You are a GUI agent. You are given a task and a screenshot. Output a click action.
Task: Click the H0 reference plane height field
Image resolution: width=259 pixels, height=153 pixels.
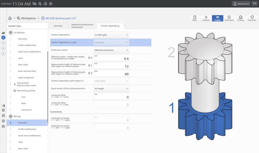(111, 58)
